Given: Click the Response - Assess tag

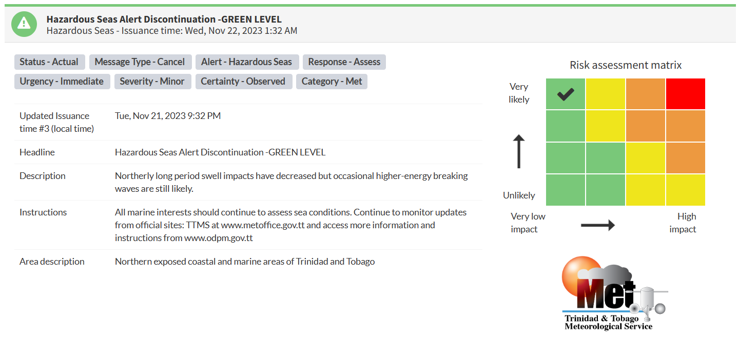Looking at the screenshot, I should point(344,62).
